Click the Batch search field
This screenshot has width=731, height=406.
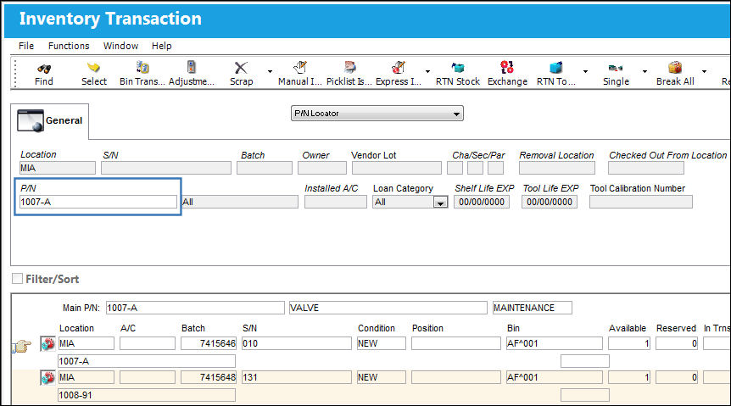coord(265,168)
